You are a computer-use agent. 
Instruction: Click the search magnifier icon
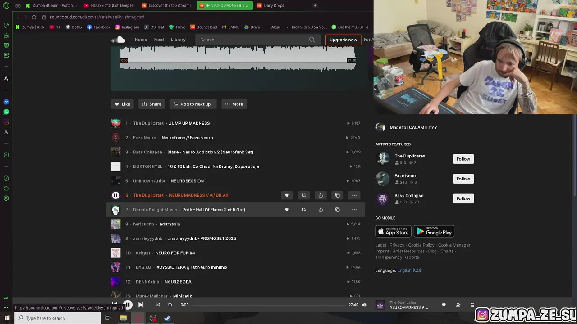point(312,40)
